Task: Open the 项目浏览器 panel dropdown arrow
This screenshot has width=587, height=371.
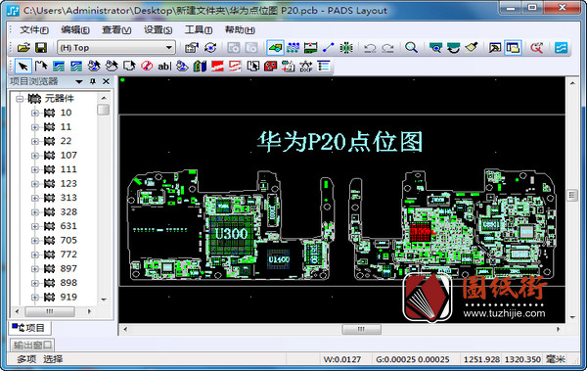Action: click(x=79, y=81)
